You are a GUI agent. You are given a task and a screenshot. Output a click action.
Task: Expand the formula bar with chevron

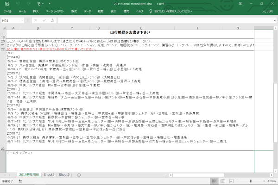(274, 20)
